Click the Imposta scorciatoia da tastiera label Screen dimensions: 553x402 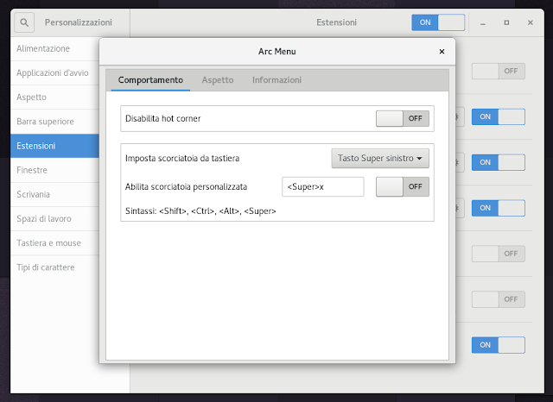(182, 159)
